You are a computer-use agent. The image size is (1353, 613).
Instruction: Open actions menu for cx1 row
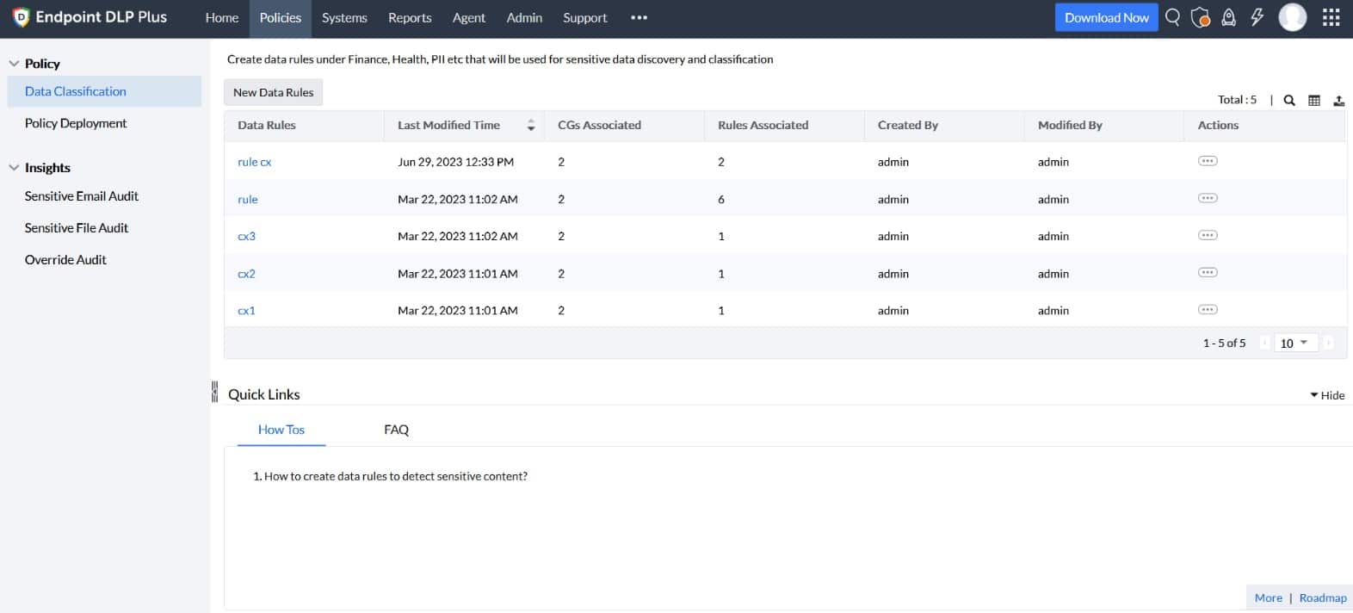(x=1208, y=309)
